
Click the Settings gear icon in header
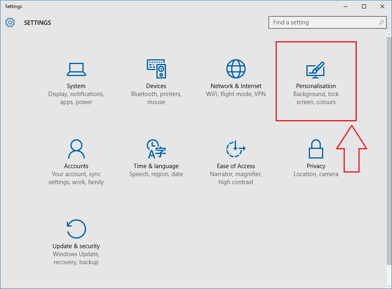point(10,22)
